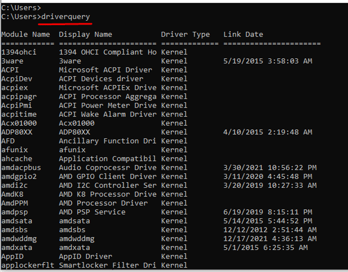Screen dimensions: 348x272
Task: Click module name AcpiPmi
Action: (x=17, y=106)
